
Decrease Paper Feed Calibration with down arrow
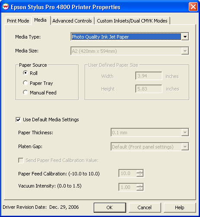pos(140,175)
